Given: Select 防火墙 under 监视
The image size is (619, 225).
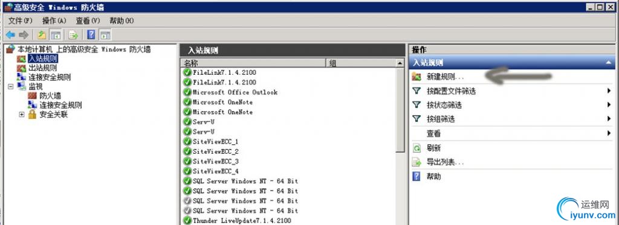Looking at the screenshot, I should click(x=50, y=96).
